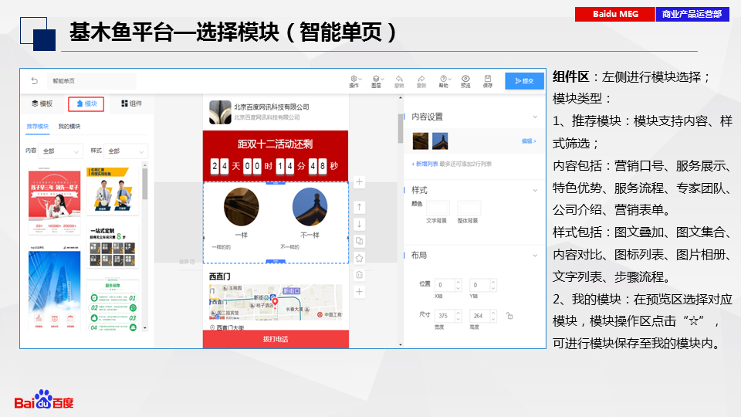This screenshot has height=417, width=741.
Task: Click the preview pane vertical scrollbar
Action: [401, 128]
